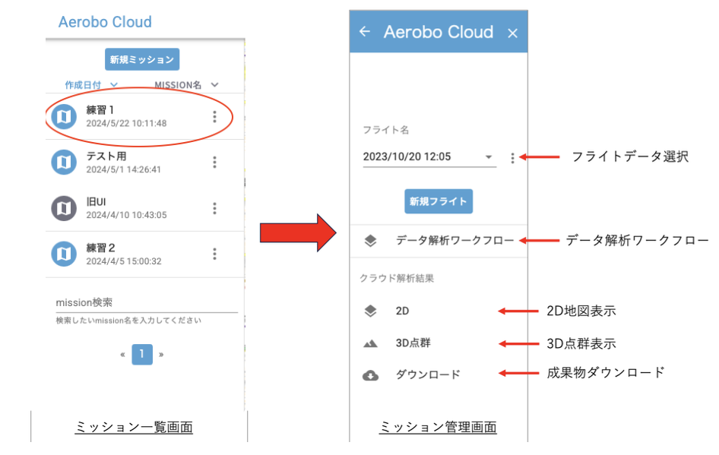Click the 2024/5/1 14:26:41 timestamp
This screenshot has height=455, width=719.
coord(124,169)
